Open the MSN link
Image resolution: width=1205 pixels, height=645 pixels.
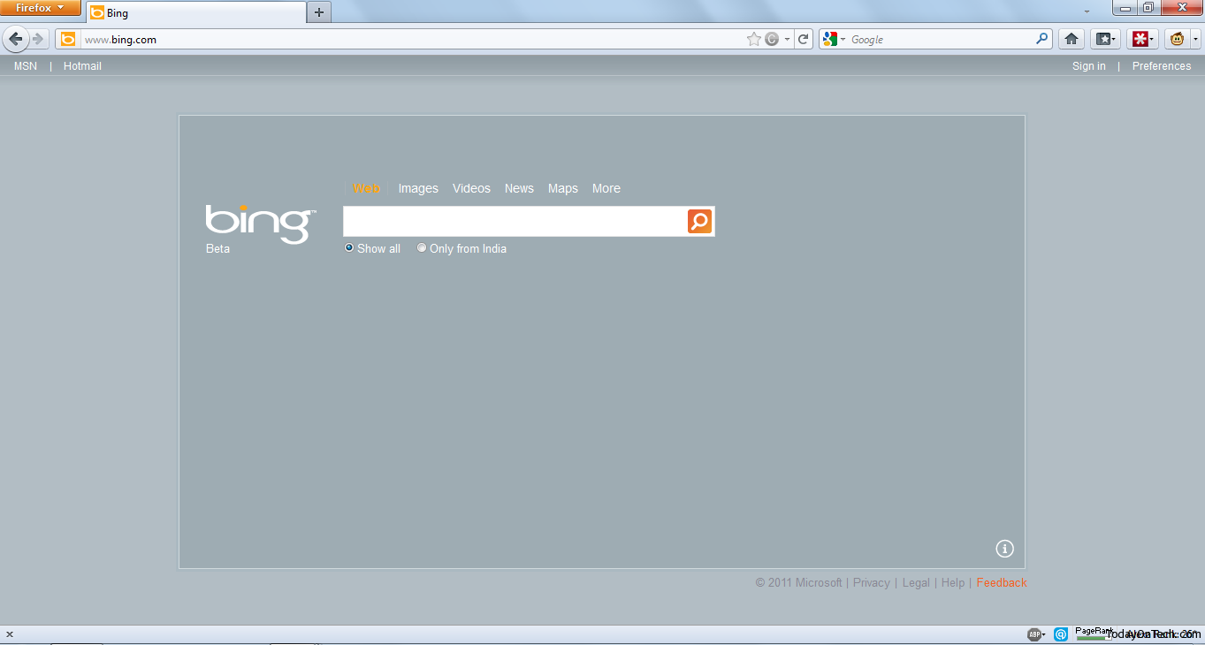click(x=26, y=66)
